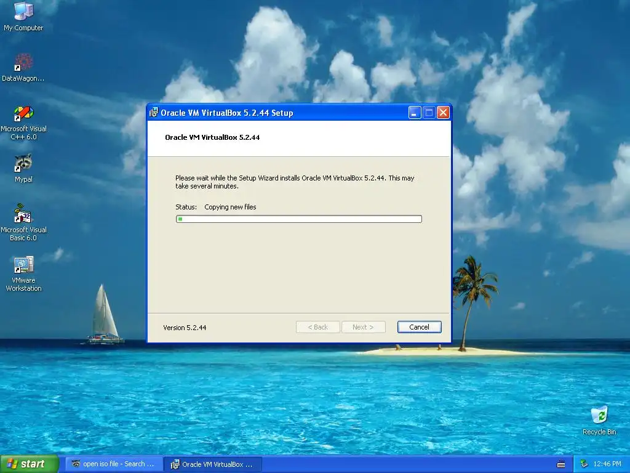Switch to 'open iso file - Search' taskbar item
The image size is (630, 473).
pos(114,464)
